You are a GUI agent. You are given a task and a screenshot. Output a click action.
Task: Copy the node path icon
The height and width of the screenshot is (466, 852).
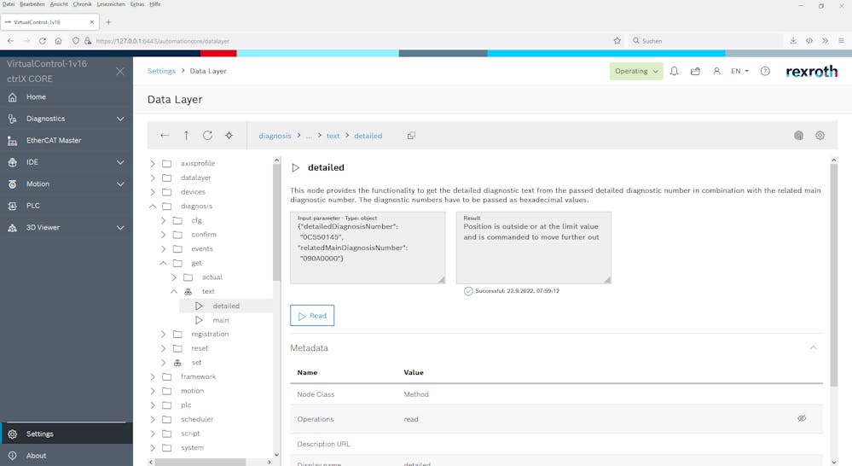click(x=411, y=136)
